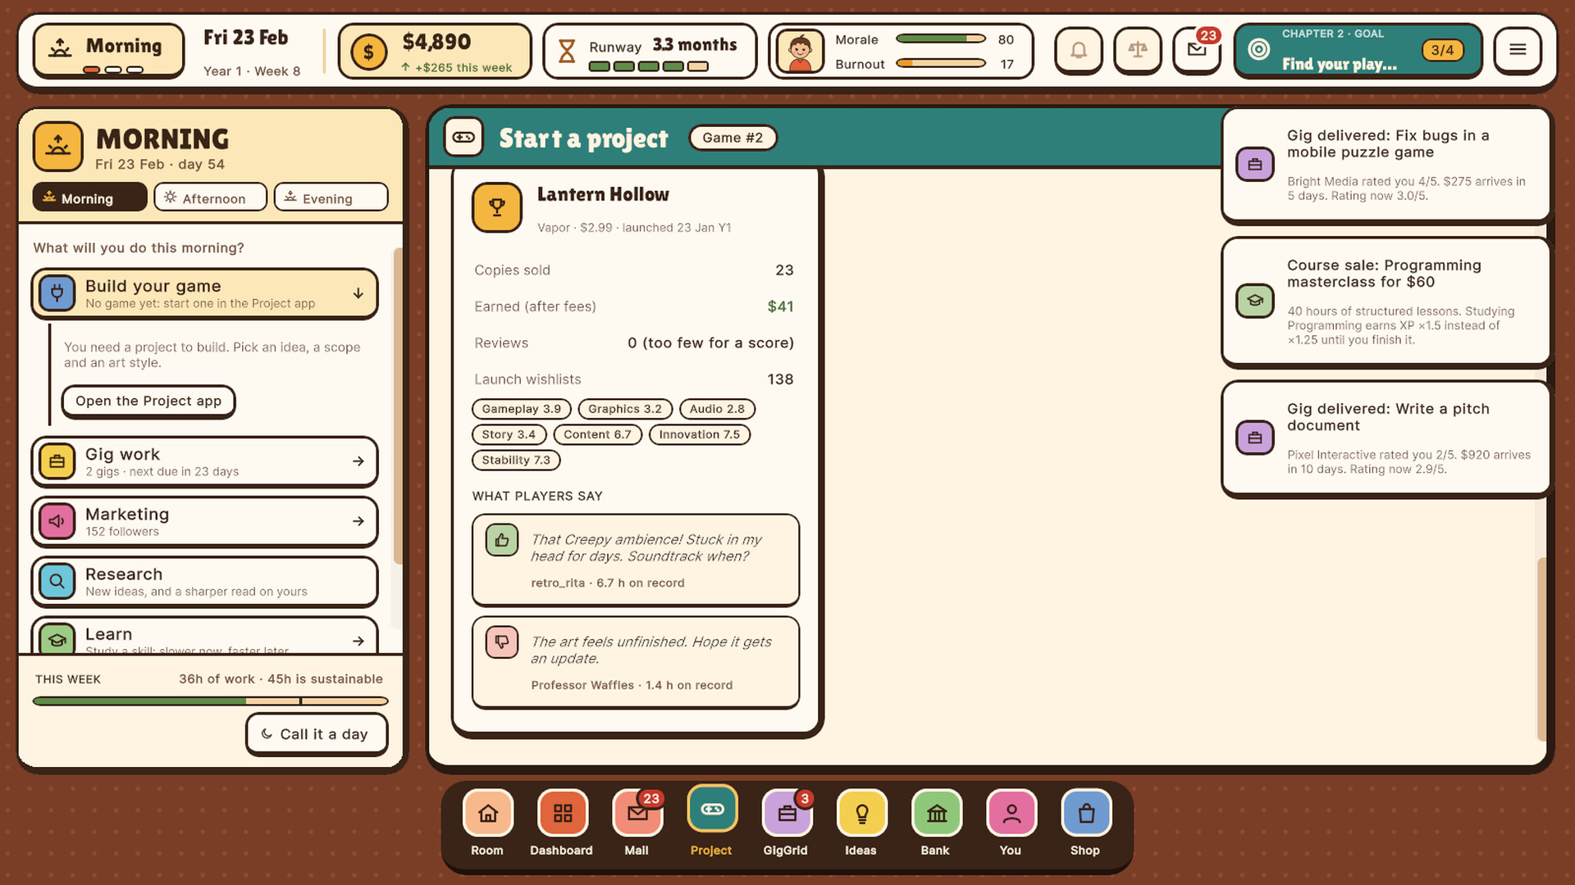Click the Call it a day button
Viewport: 1575px width, 885px height.
tap(317, 734)
